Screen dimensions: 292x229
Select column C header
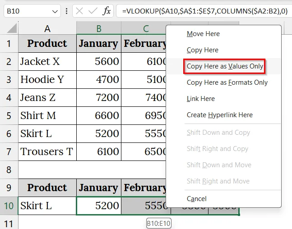144,28
